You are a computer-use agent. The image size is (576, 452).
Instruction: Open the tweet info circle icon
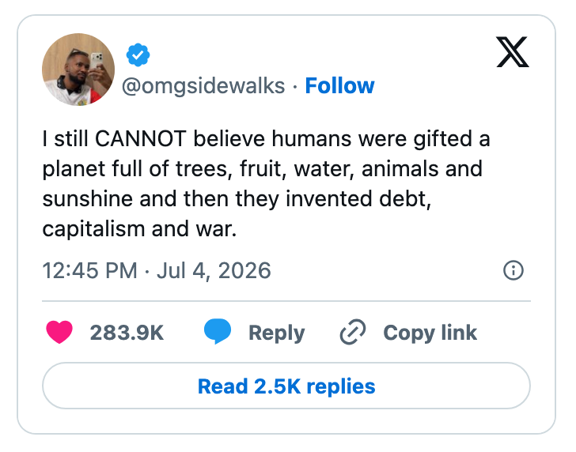(513, 270)
